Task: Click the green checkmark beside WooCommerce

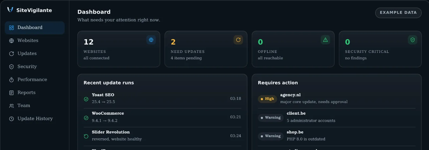Action: click(x=86, y=118)
